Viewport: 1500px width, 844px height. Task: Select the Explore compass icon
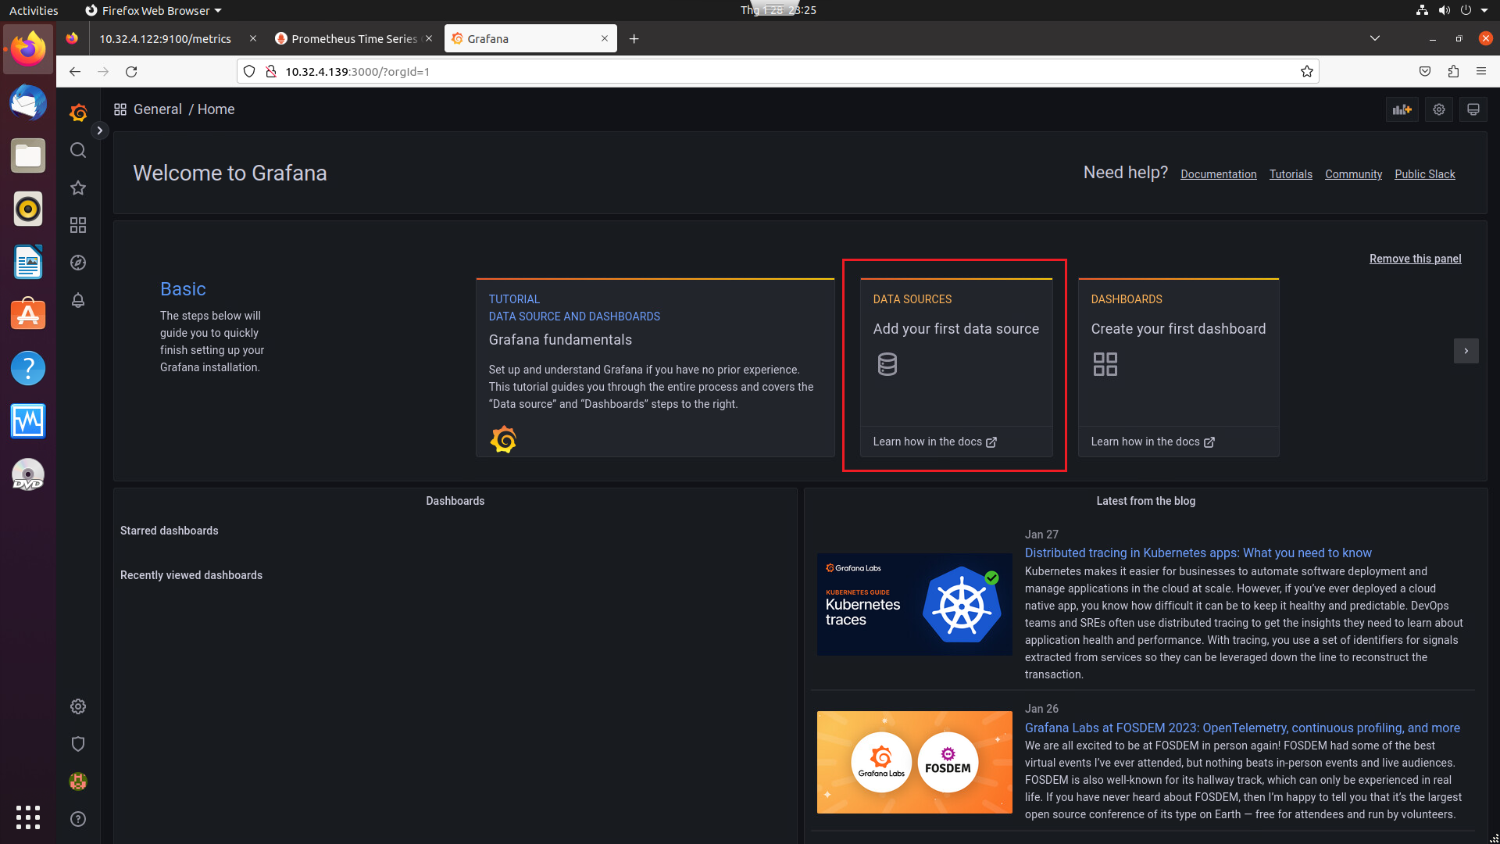pyautogui.click(x=77, y=263)
